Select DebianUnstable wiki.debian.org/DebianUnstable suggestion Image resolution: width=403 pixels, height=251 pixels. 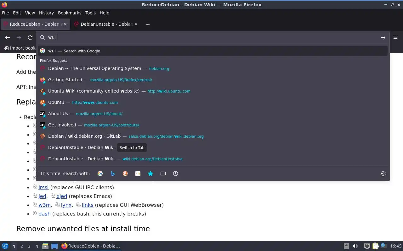[x=213, y=159]
